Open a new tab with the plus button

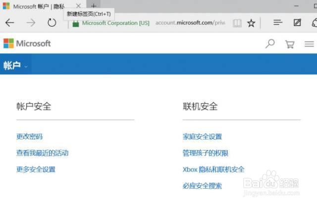pos(94,6)
